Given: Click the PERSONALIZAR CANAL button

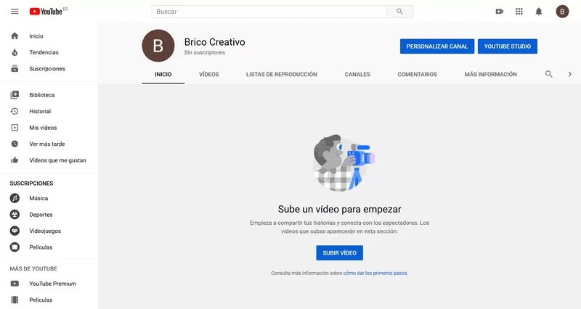Looking at the screenshot, I should [437, 46].
